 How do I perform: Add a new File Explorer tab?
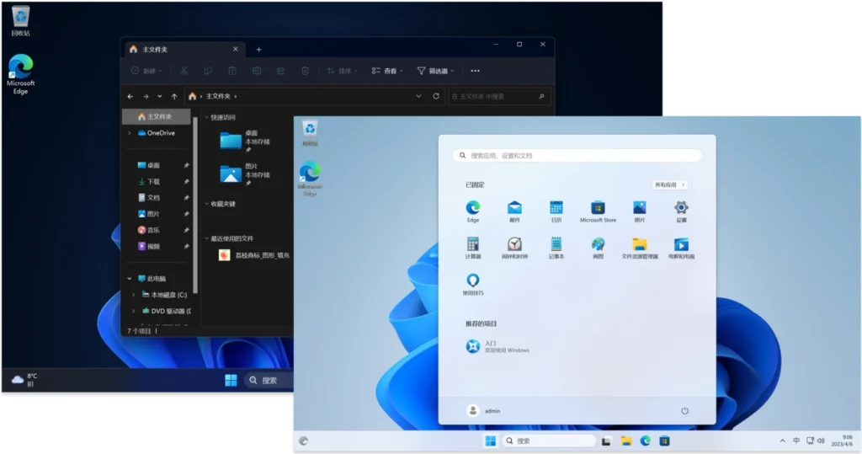[x=258, y=50]
